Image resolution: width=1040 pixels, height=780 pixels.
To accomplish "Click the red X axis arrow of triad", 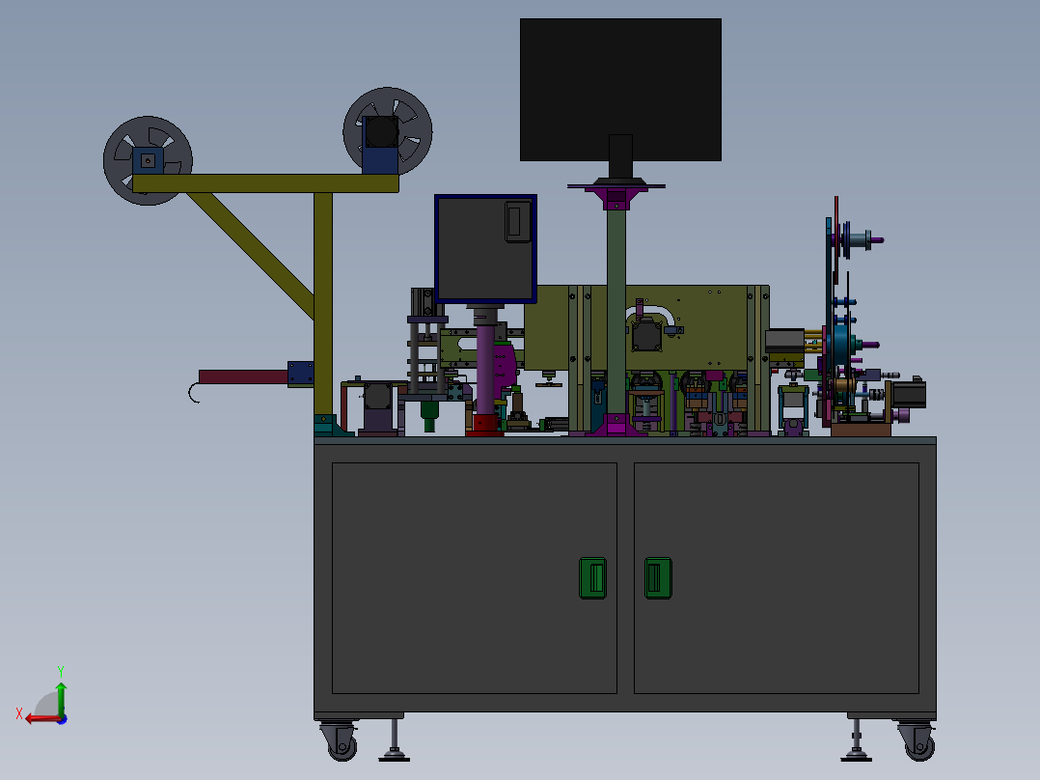I will 41,718.
